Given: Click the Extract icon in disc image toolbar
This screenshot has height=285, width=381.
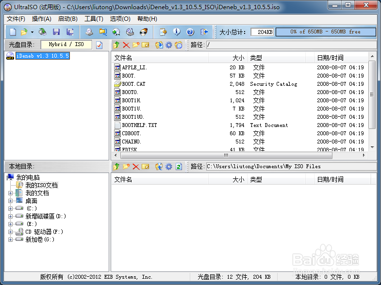Looking at the screenshot, I should point(159,45).
